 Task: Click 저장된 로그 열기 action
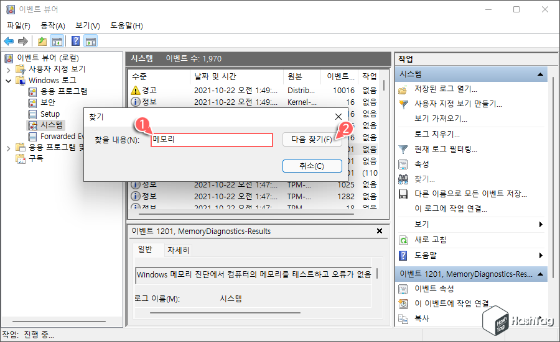(446, 89)
